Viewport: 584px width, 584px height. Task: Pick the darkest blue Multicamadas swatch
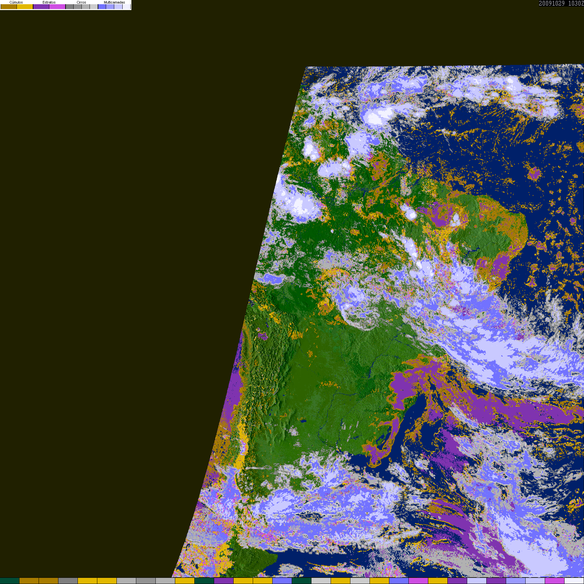102,6
